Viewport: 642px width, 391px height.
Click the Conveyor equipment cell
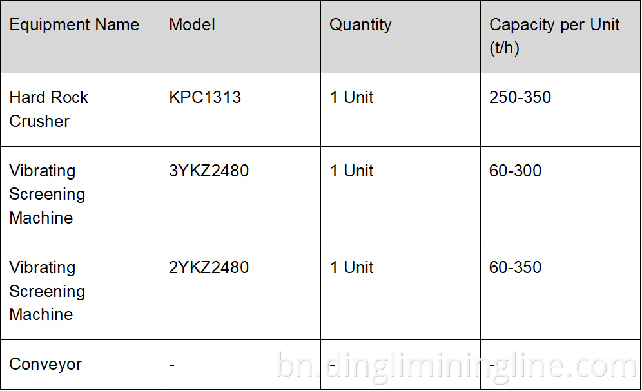click(46, 364)
